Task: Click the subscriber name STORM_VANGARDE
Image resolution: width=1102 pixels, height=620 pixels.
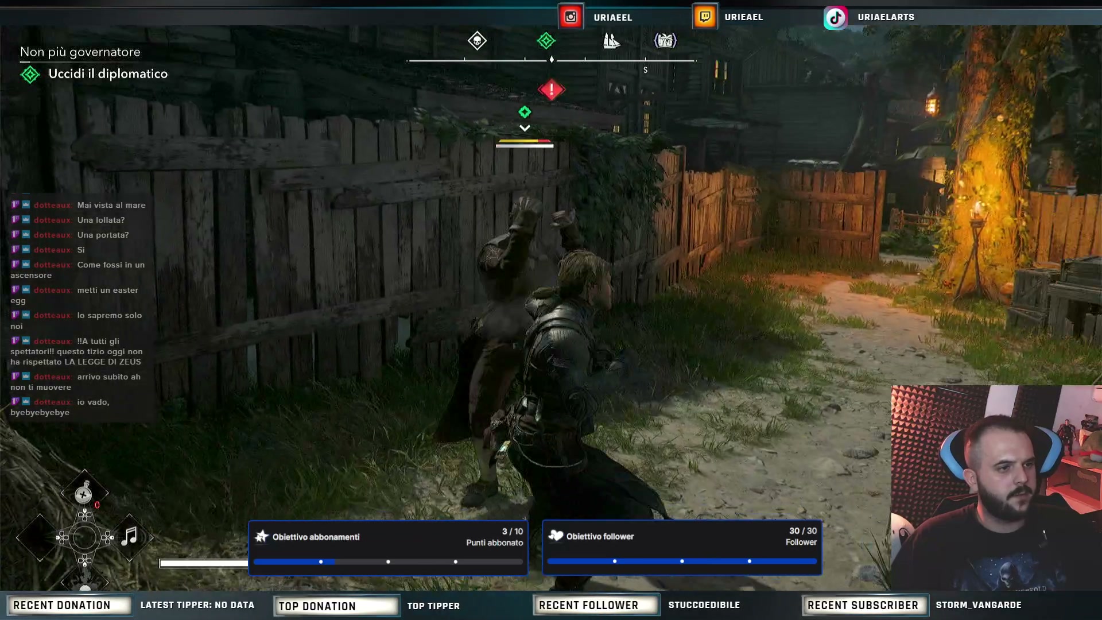Action: pos(979,605)
